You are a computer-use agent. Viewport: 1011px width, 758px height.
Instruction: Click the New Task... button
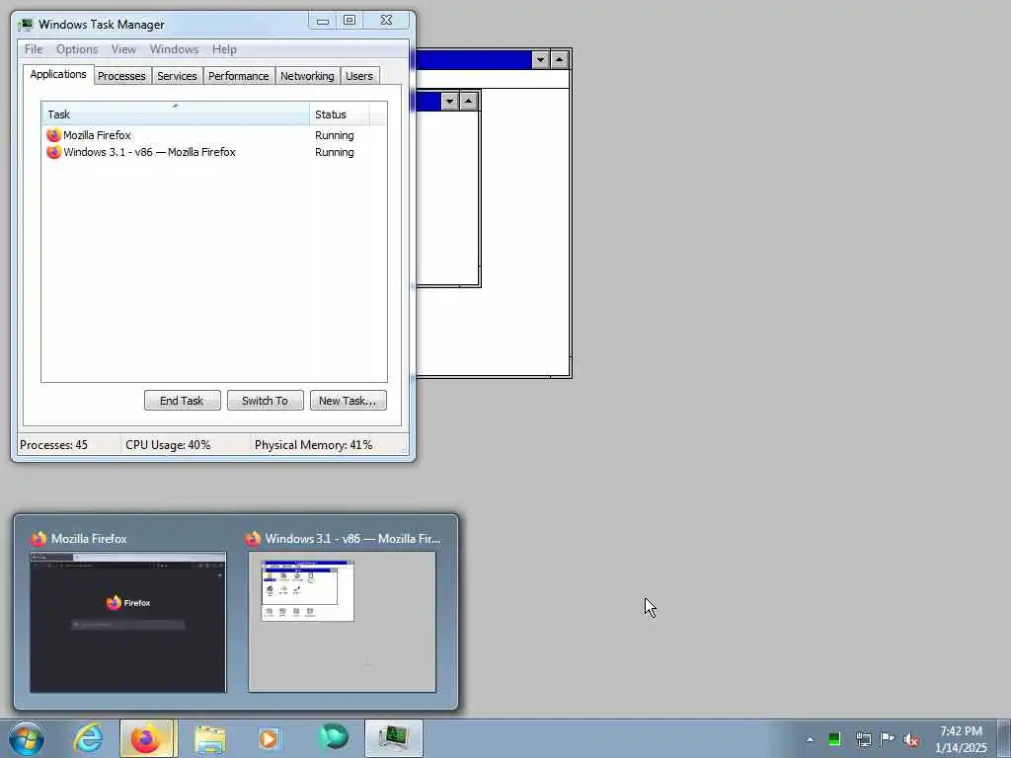(348, 401)
